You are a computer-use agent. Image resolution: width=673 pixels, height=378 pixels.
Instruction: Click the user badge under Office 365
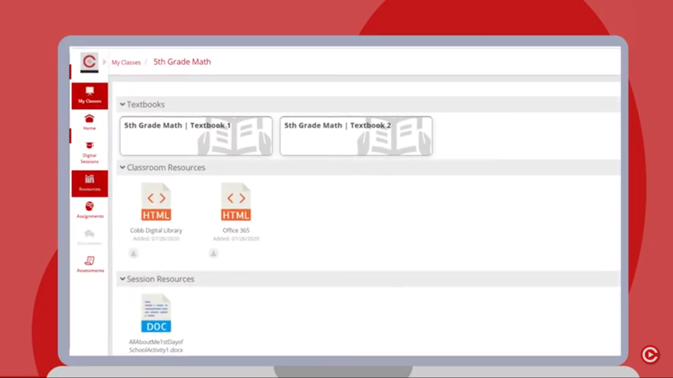coord(214,254)
